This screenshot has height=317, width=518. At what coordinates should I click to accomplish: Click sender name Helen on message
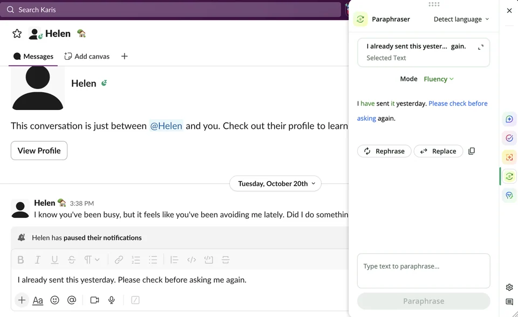[x=45, y=203]
